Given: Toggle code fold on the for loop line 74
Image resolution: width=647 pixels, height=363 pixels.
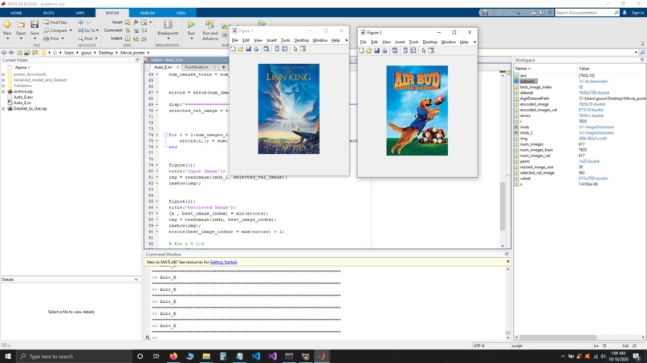Looking at the screenshot, I should tap(166, 135).
